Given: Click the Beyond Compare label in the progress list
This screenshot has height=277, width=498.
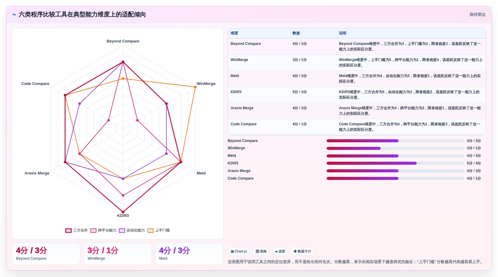Looking at the screenshot, I should 243,141.
